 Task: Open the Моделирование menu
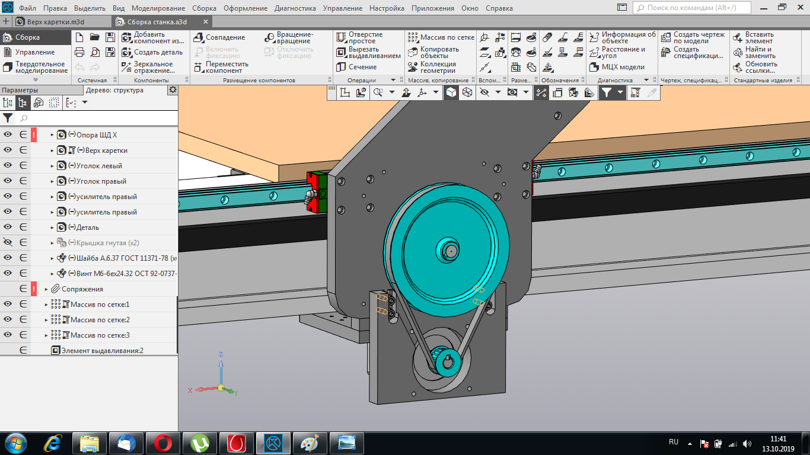158,8
